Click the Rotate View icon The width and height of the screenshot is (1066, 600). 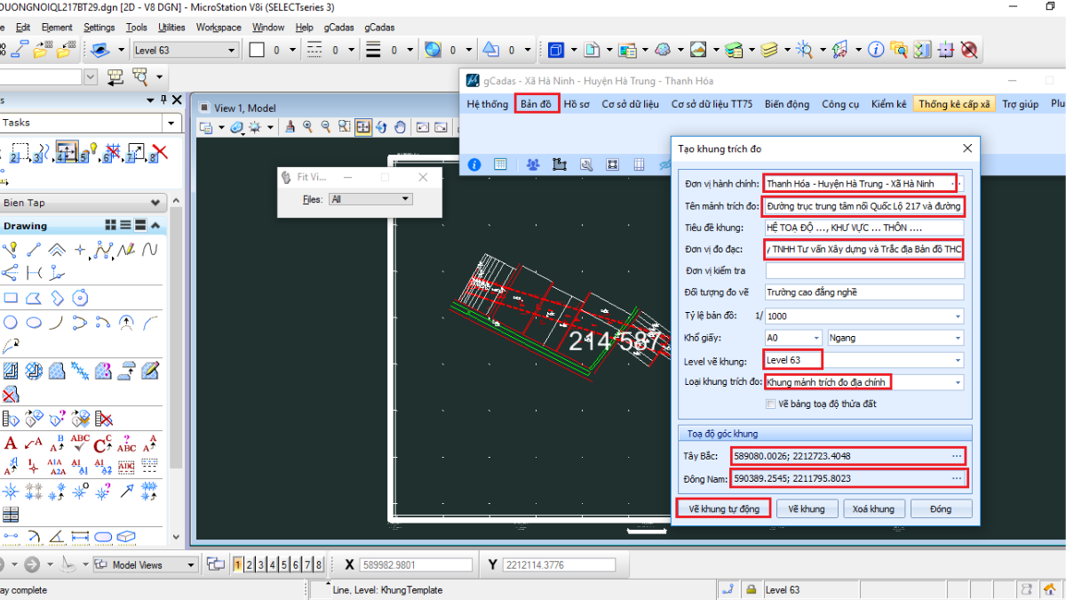click(382, 127)
